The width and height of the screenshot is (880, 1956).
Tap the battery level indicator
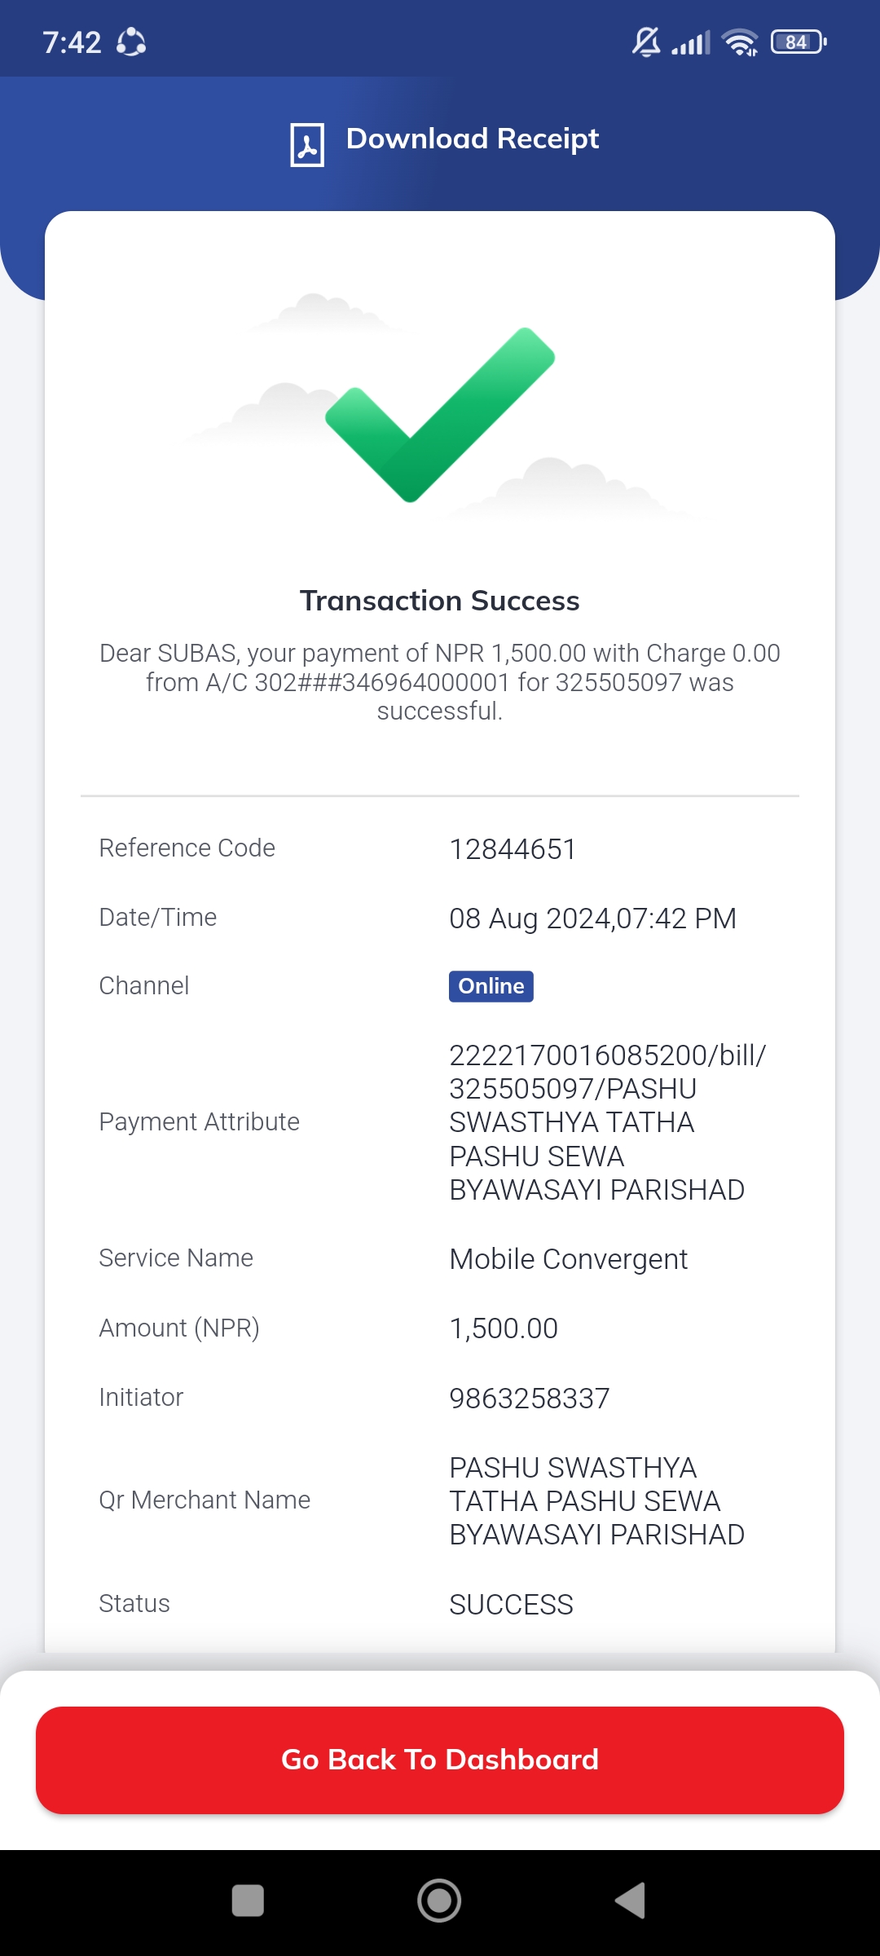799,42
